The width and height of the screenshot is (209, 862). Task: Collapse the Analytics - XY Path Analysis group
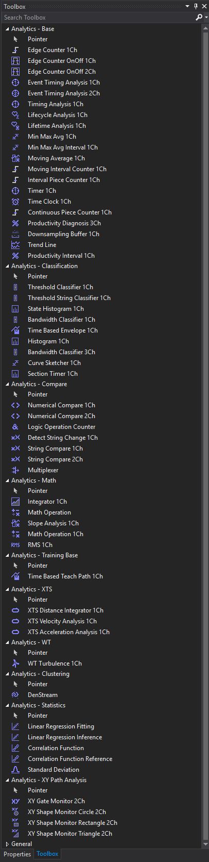coord(7,780)
